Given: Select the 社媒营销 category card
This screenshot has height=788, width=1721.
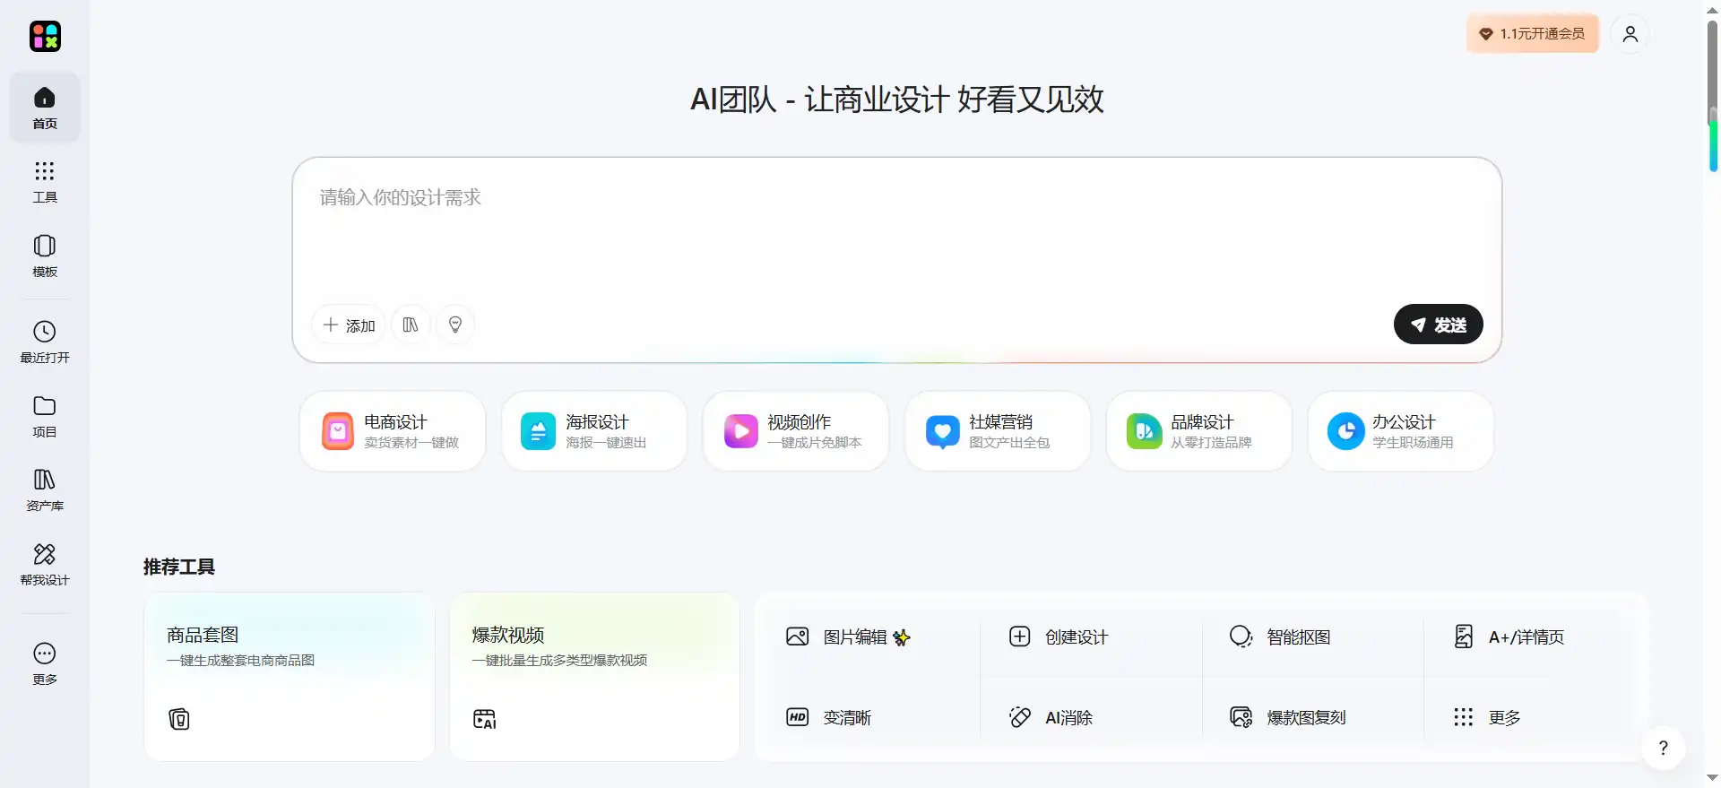Looking at the screenshot, I should tap(998, 431).
